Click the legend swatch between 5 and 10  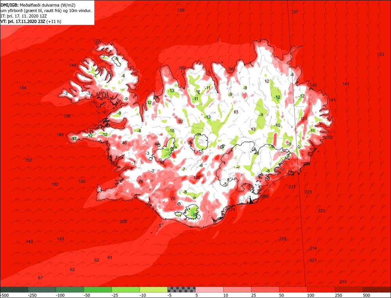[210, 289]
